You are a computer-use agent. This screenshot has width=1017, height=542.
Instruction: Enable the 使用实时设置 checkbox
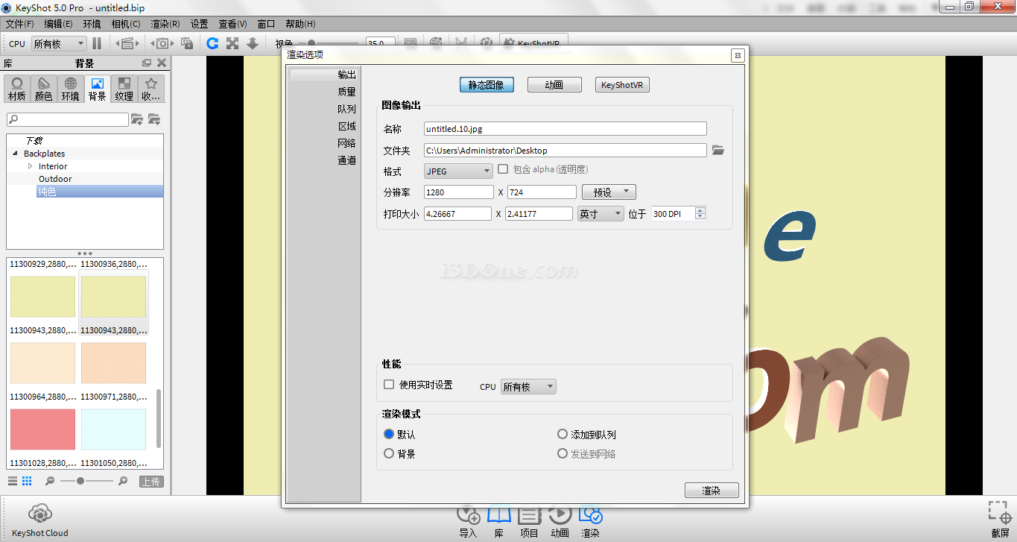click(x=389, y=385)
